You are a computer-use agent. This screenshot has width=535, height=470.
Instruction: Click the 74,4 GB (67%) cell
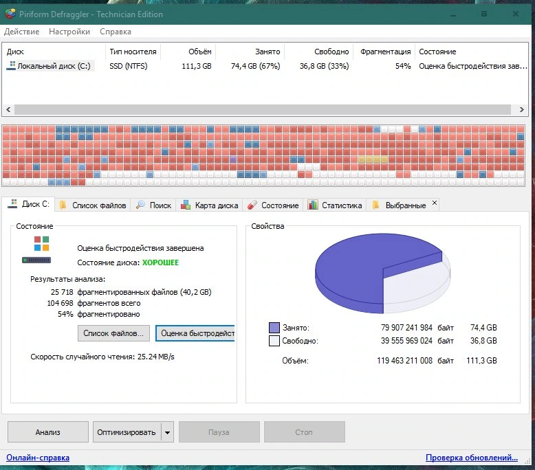click(256, 66)
